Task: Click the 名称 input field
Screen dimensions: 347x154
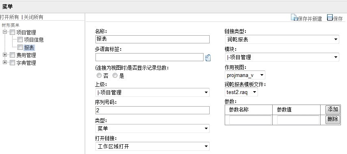Action: point(152,39)
